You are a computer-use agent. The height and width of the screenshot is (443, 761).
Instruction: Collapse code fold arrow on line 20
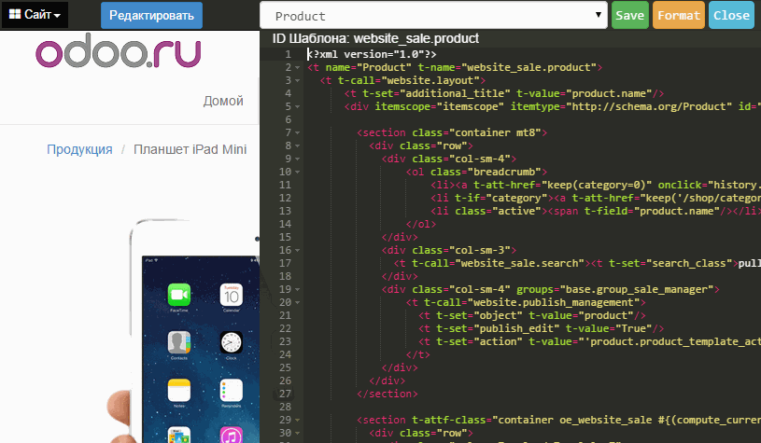tap(297, 303)
